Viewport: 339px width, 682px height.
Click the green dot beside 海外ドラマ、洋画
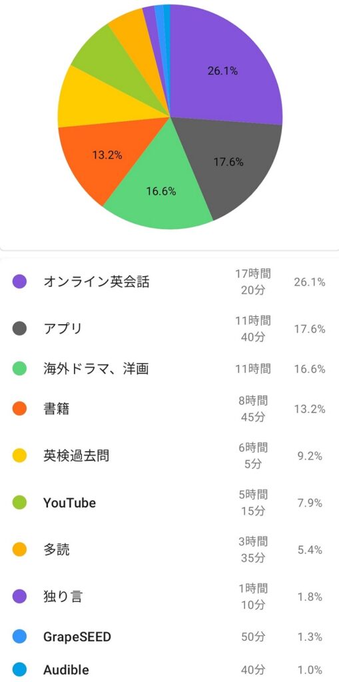click(x=19, y=369)
